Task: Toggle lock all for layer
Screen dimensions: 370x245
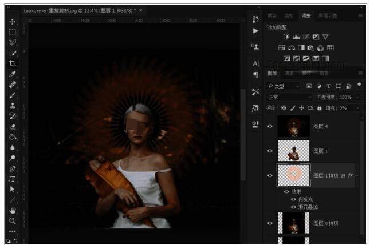Action: point(320,108)
